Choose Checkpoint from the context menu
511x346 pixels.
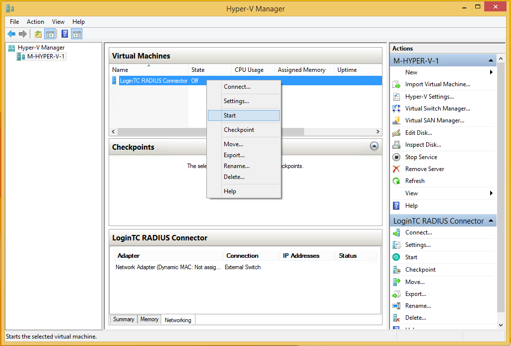[x=244, y=130]
